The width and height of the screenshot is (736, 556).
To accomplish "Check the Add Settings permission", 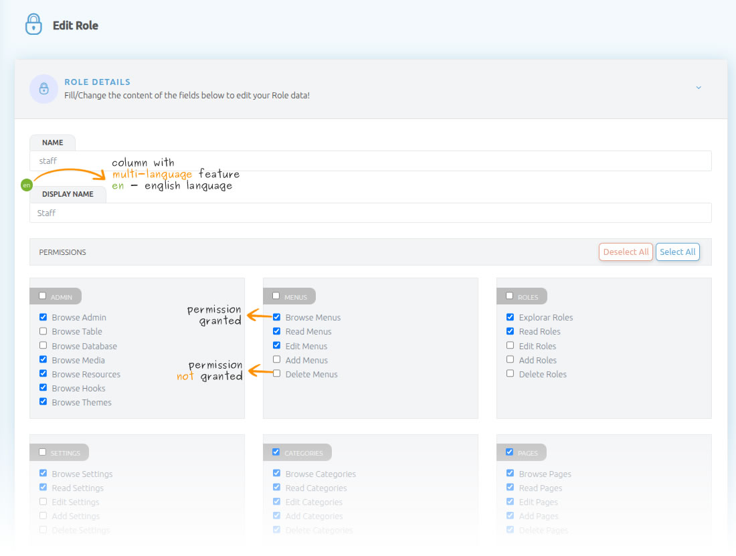I will [x=43, y=516].
